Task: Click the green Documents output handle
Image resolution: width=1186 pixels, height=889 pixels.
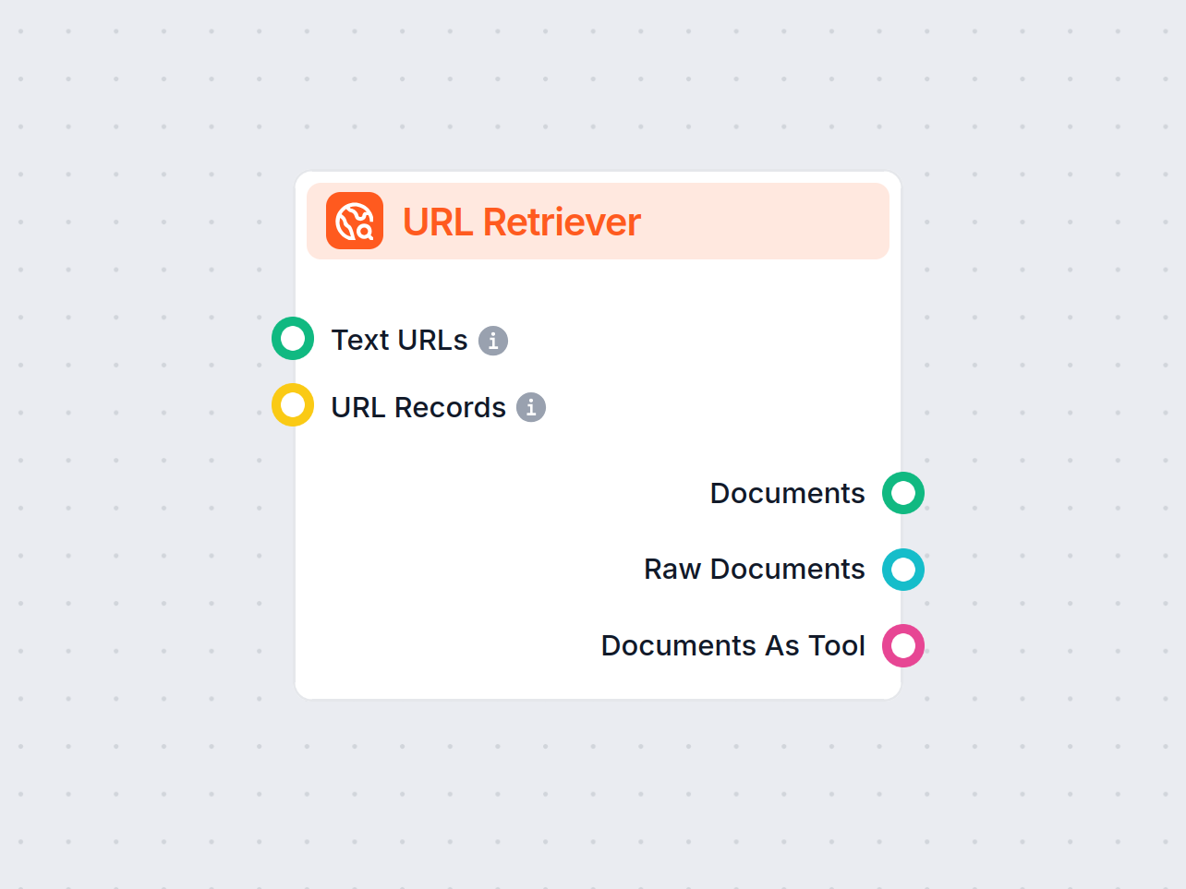Action: pyautogui.click(x=902, y=493)
